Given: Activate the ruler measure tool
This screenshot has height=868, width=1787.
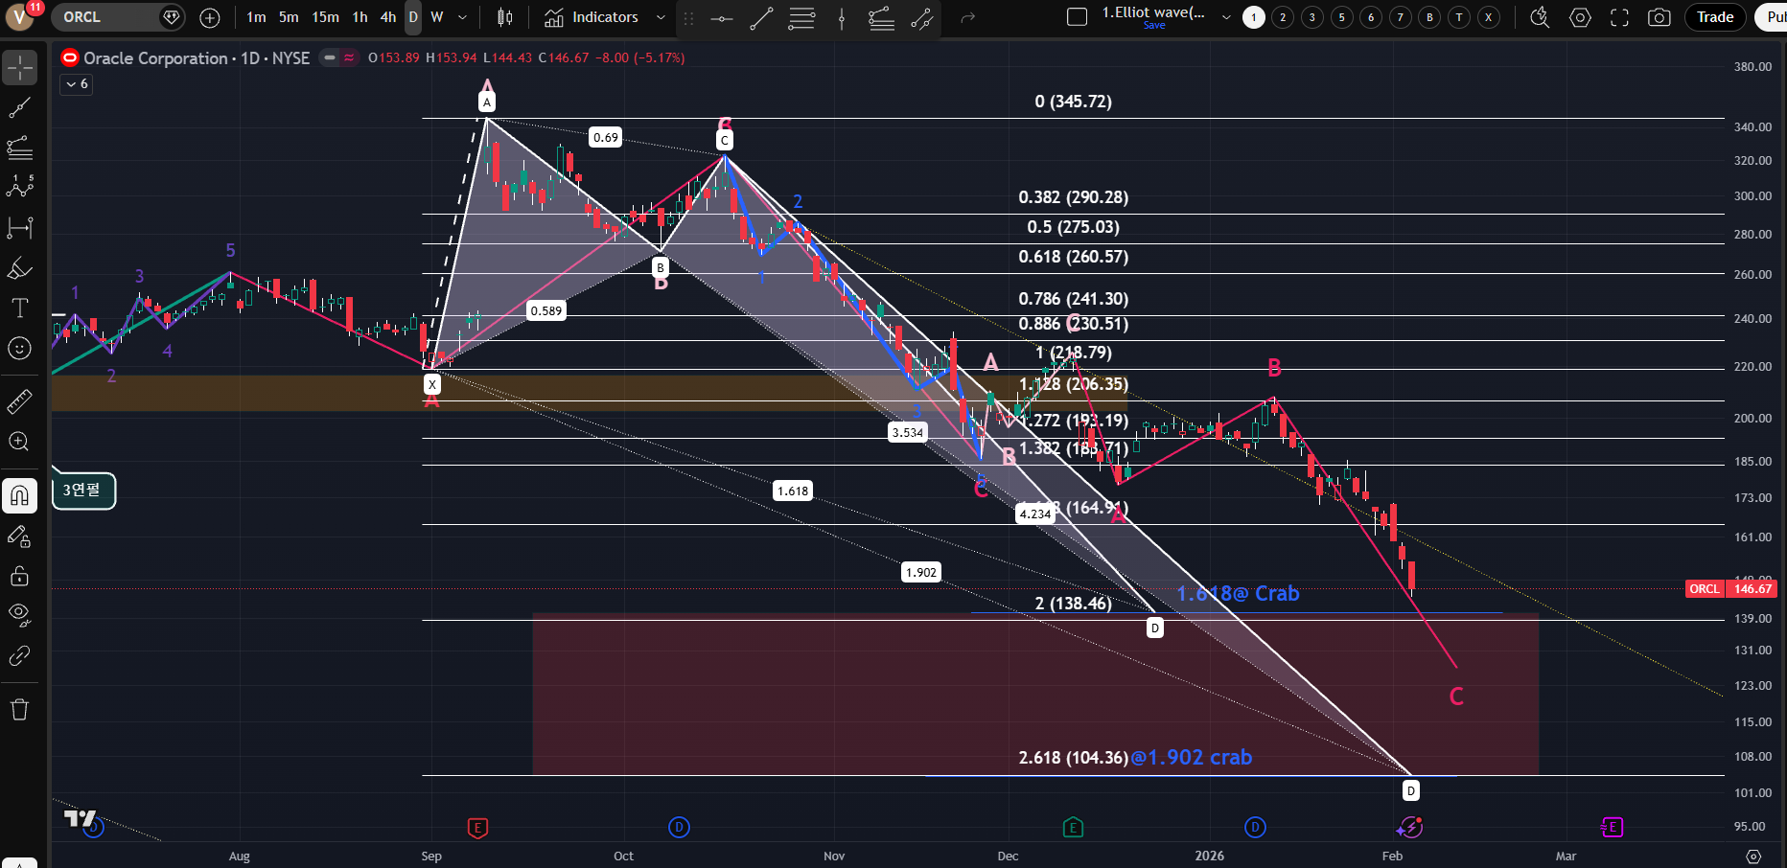Looking at the screenshot, I should [x=19, y=401].
